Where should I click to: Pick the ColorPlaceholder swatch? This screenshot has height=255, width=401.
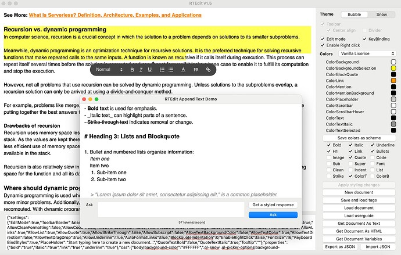(x=393, y=99)
